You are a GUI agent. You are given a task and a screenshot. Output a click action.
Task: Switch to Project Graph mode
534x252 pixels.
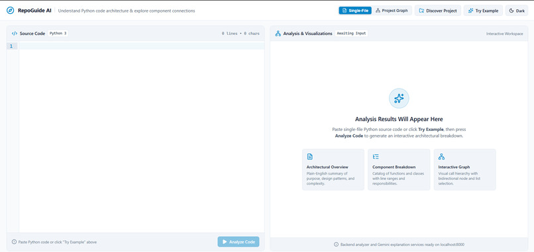[x=392, y=11]
